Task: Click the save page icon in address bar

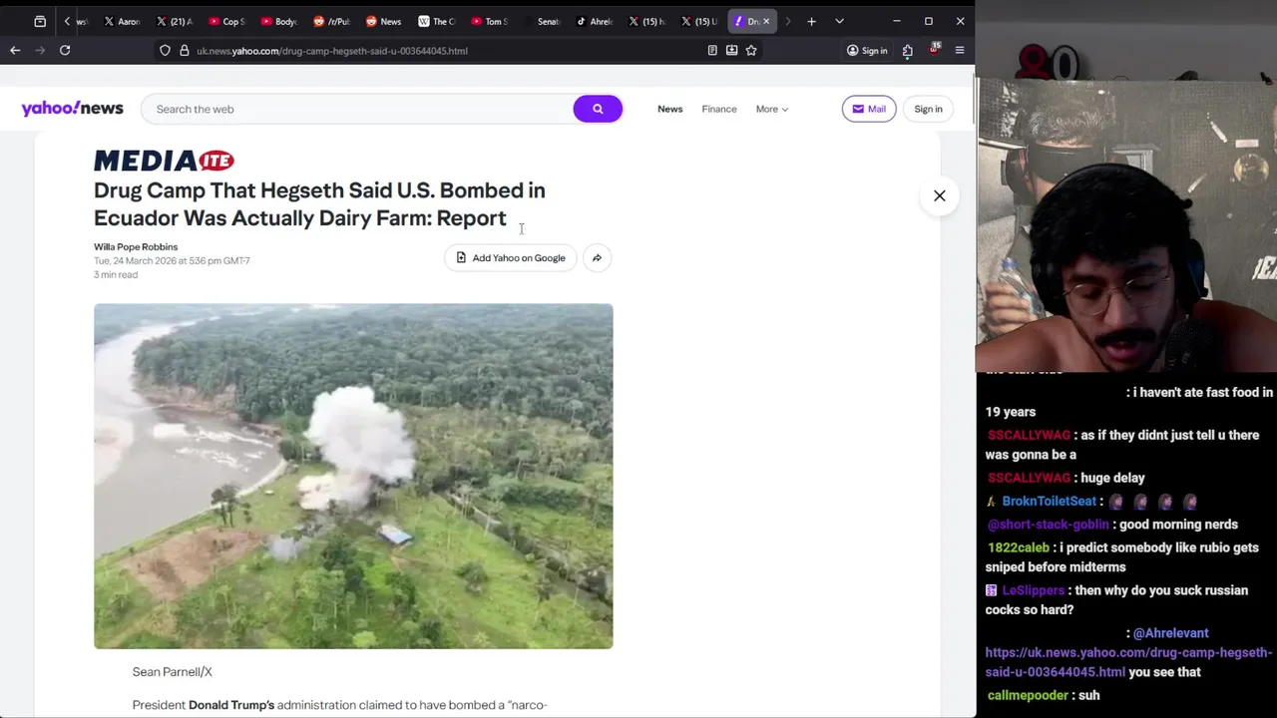Action: click(x=731, y=50)
